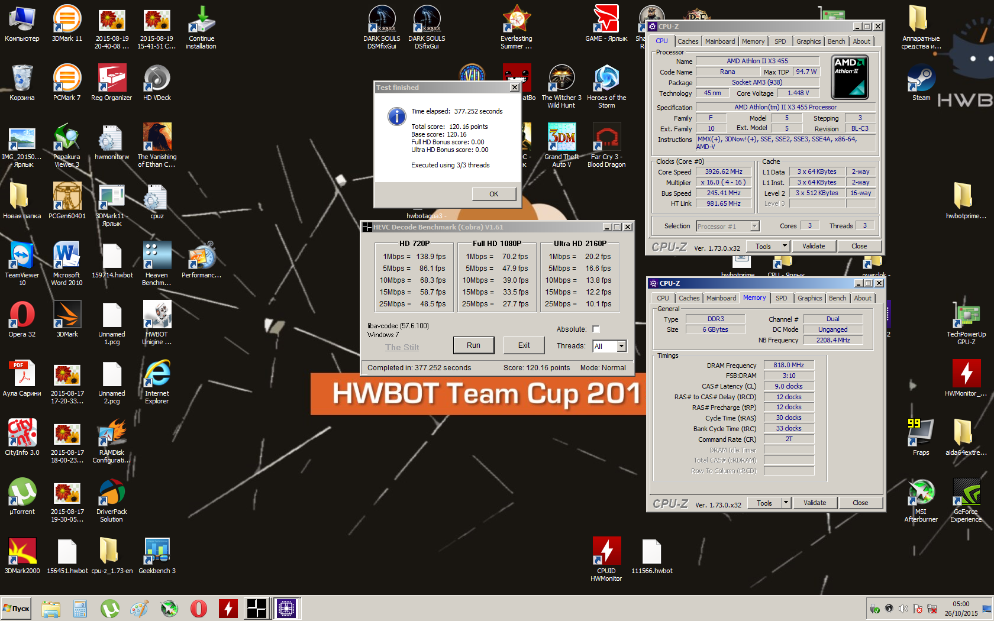Click Validate in upper CPU-Z window

(814, 246)
